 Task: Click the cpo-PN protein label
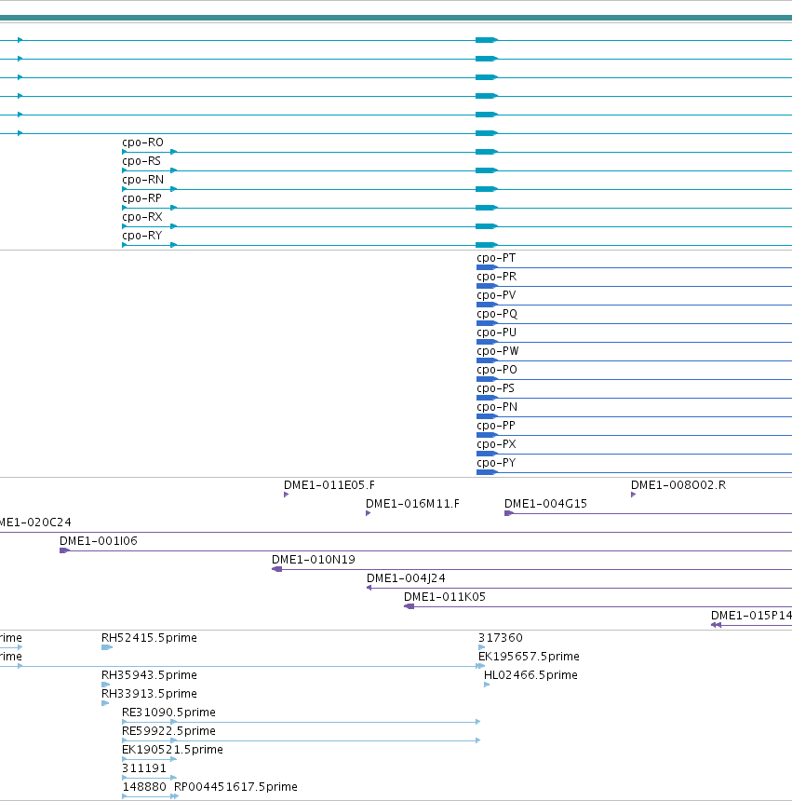pyautogui.click(x=497, y=407)
